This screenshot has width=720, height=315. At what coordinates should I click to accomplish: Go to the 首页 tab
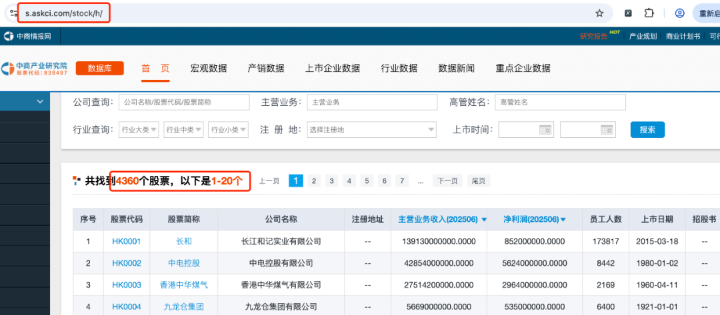pos(155,69)
